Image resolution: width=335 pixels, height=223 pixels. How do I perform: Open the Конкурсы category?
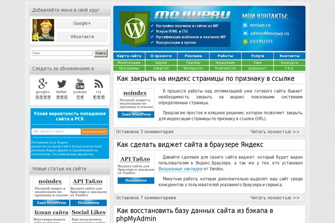(x=289, y=63)
